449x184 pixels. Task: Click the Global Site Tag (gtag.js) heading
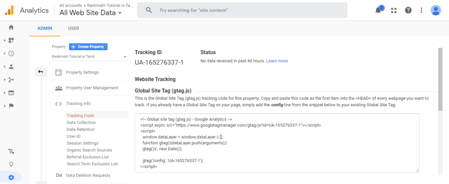[x=163, y=91]
